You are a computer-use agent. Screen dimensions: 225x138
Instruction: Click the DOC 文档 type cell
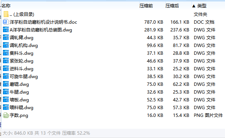pos(204,22)
